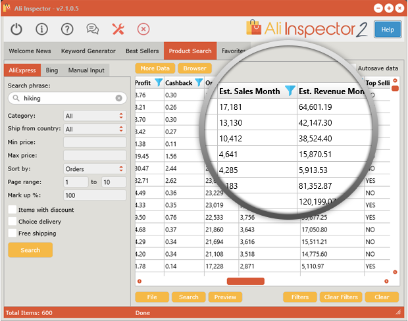Open the Best Sellers tab

[142, 51]
